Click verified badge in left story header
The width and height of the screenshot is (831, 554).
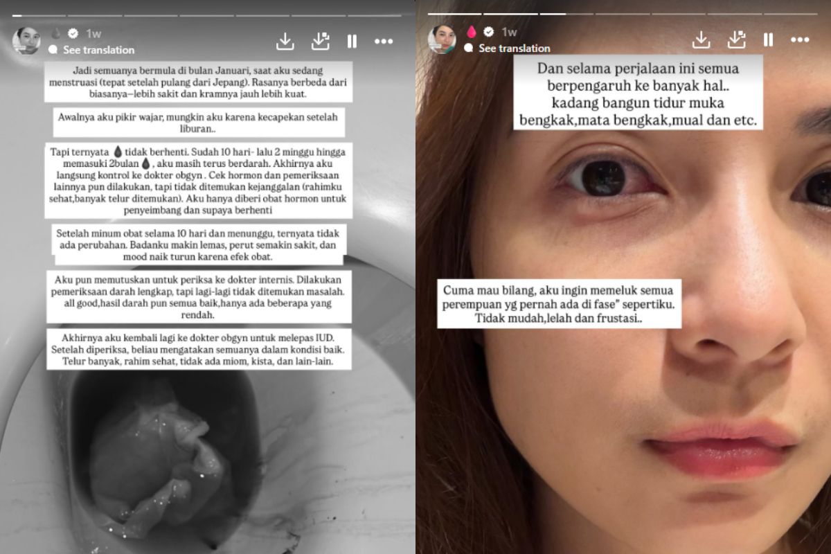73,33
